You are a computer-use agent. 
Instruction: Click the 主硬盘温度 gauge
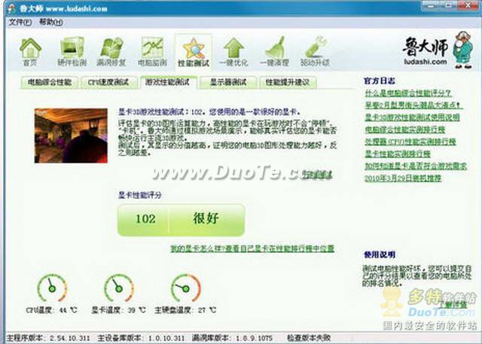[x=186, y=289]
